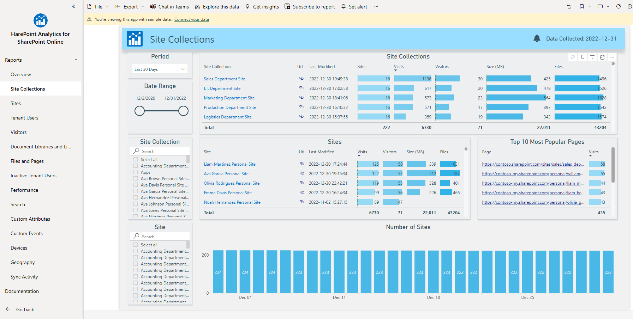The height and width of the screenshot is (319, 633).
Task: Open the Overview report
Action: tap(21, 74)
